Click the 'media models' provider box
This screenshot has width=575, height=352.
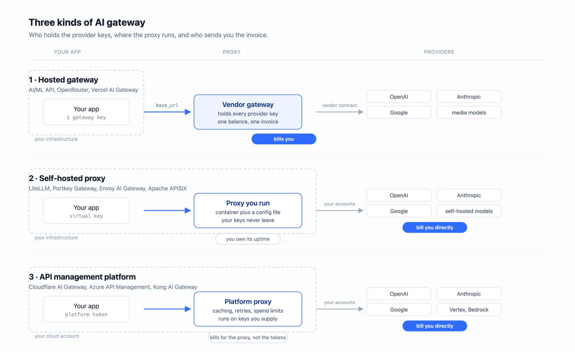click(469, 112)
